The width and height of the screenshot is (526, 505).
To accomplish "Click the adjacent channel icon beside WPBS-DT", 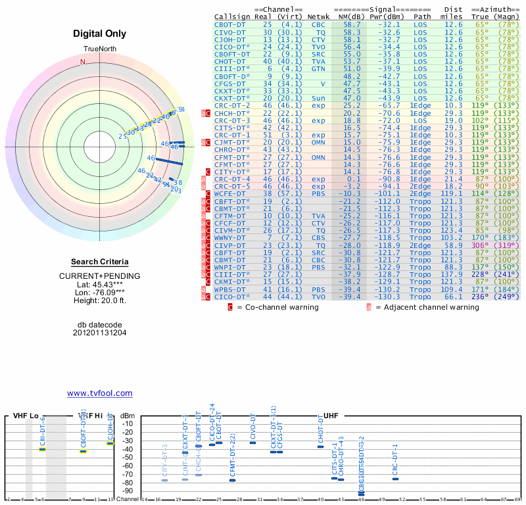I will pyautogui.click(x=204, y=289).
